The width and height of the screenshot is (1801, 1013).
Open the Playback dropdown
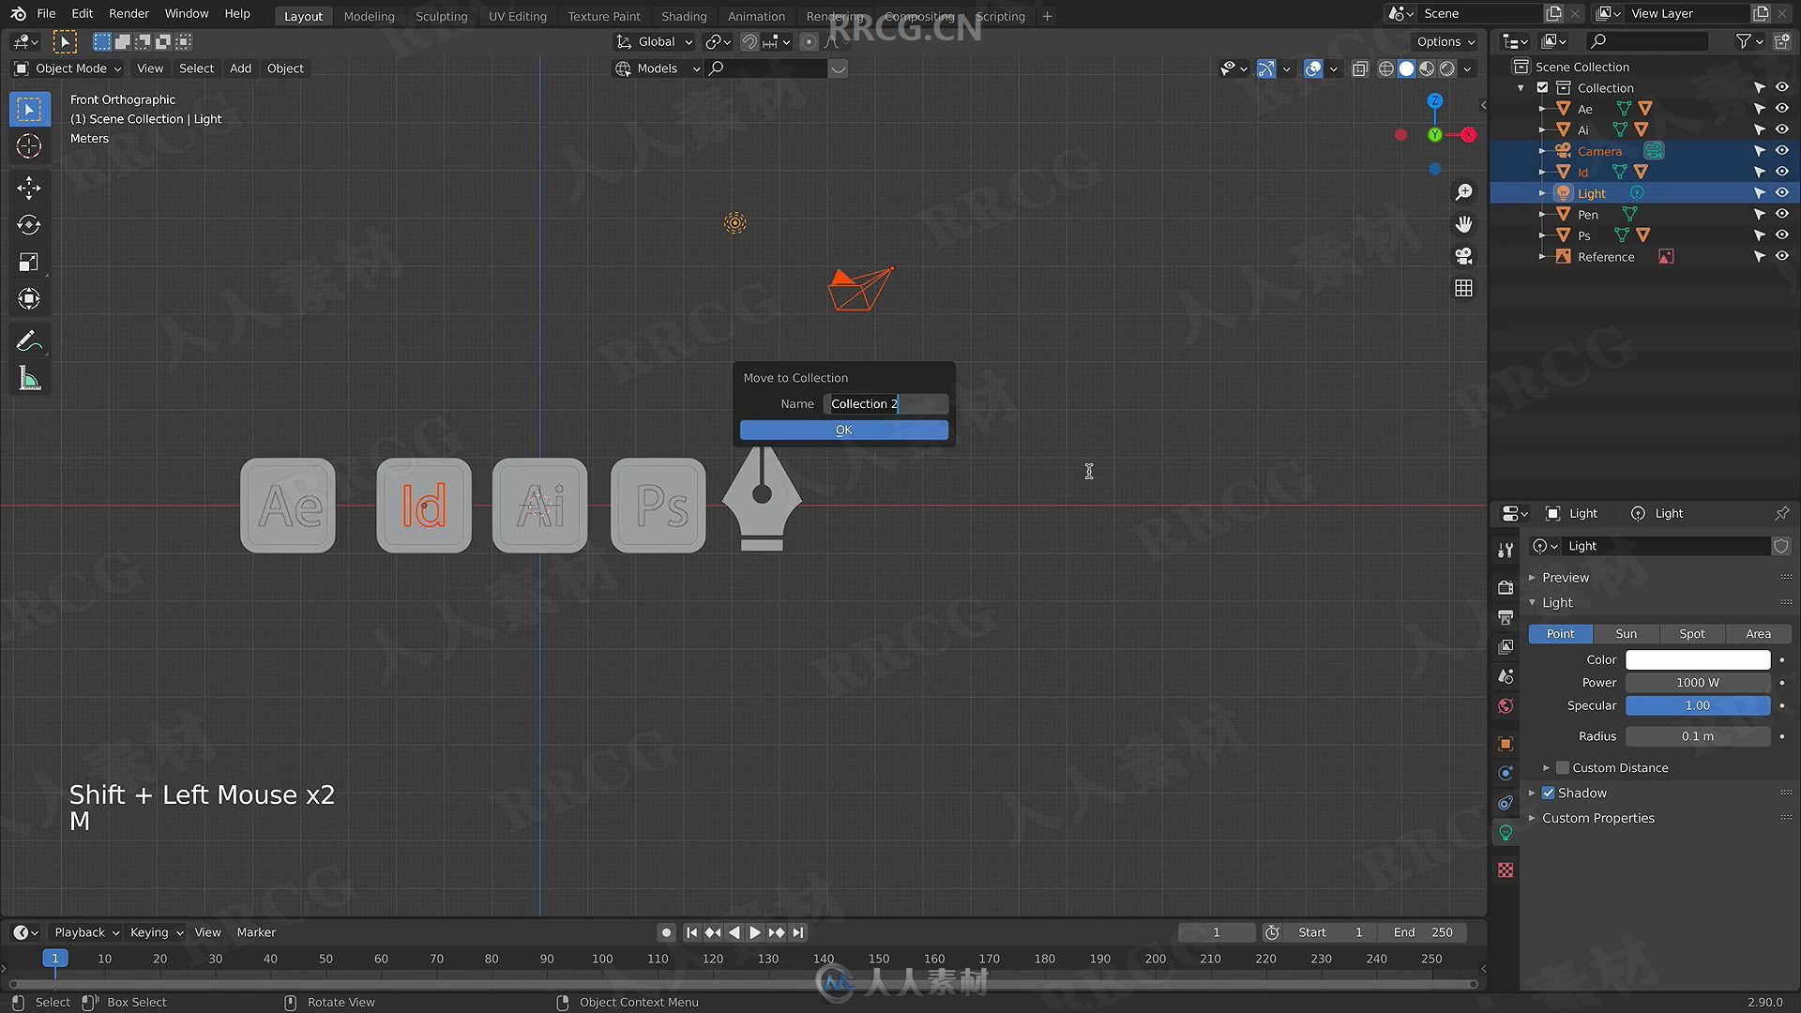click(86, 932)
